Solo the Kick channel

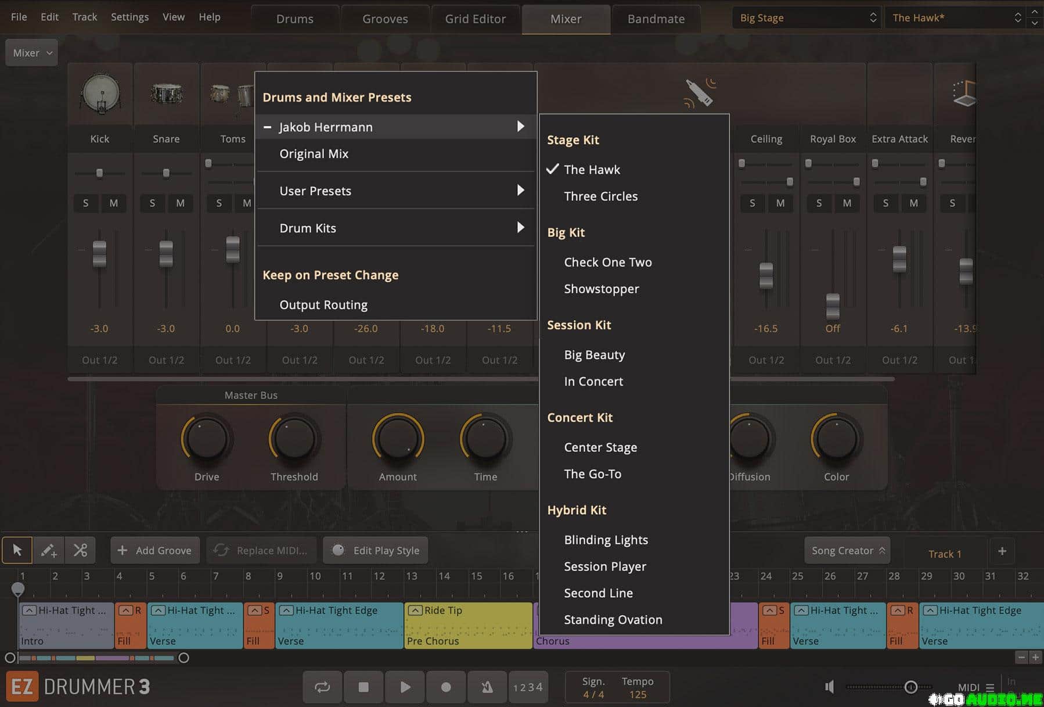(86, 203)
